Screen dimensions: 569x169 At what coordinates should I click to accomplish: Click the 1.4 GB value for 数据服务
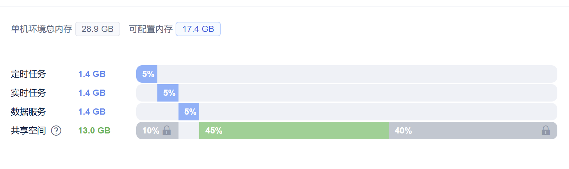pos(92,112)
